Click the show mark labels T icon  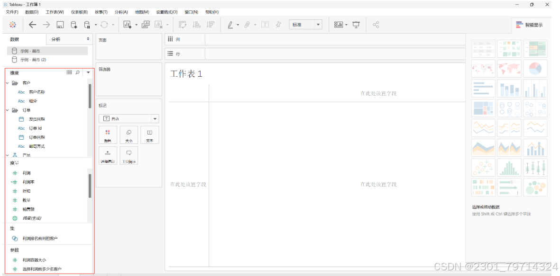pos(265,25)
